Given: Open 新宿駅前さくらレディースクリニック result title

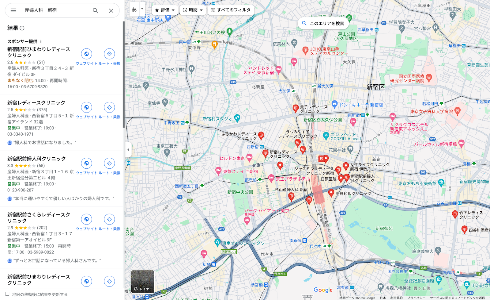Looking at the screenshot, I should 39,217.
